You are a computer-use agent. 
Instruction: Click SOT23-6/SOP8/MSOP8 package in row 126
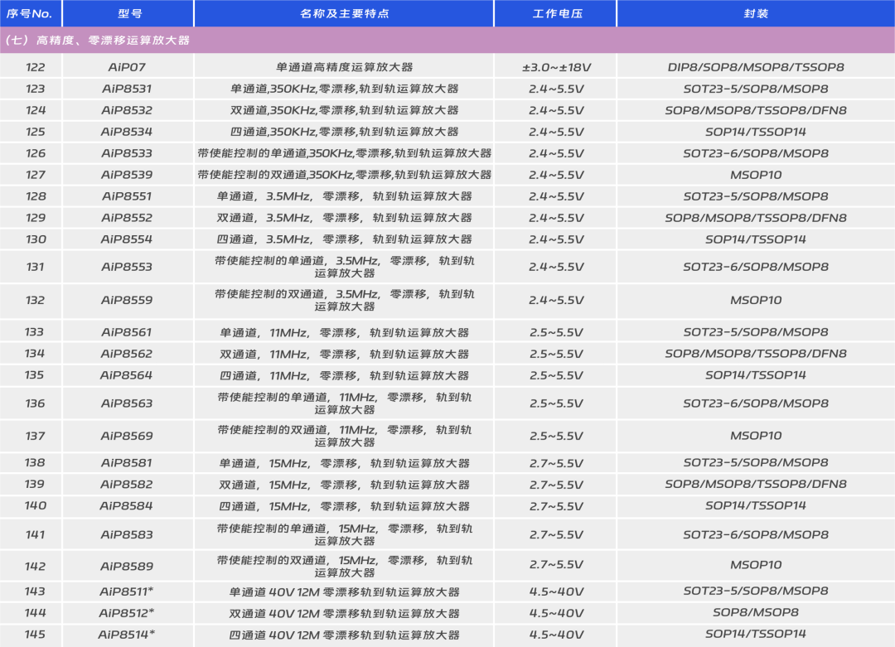[x=756, y=153]
